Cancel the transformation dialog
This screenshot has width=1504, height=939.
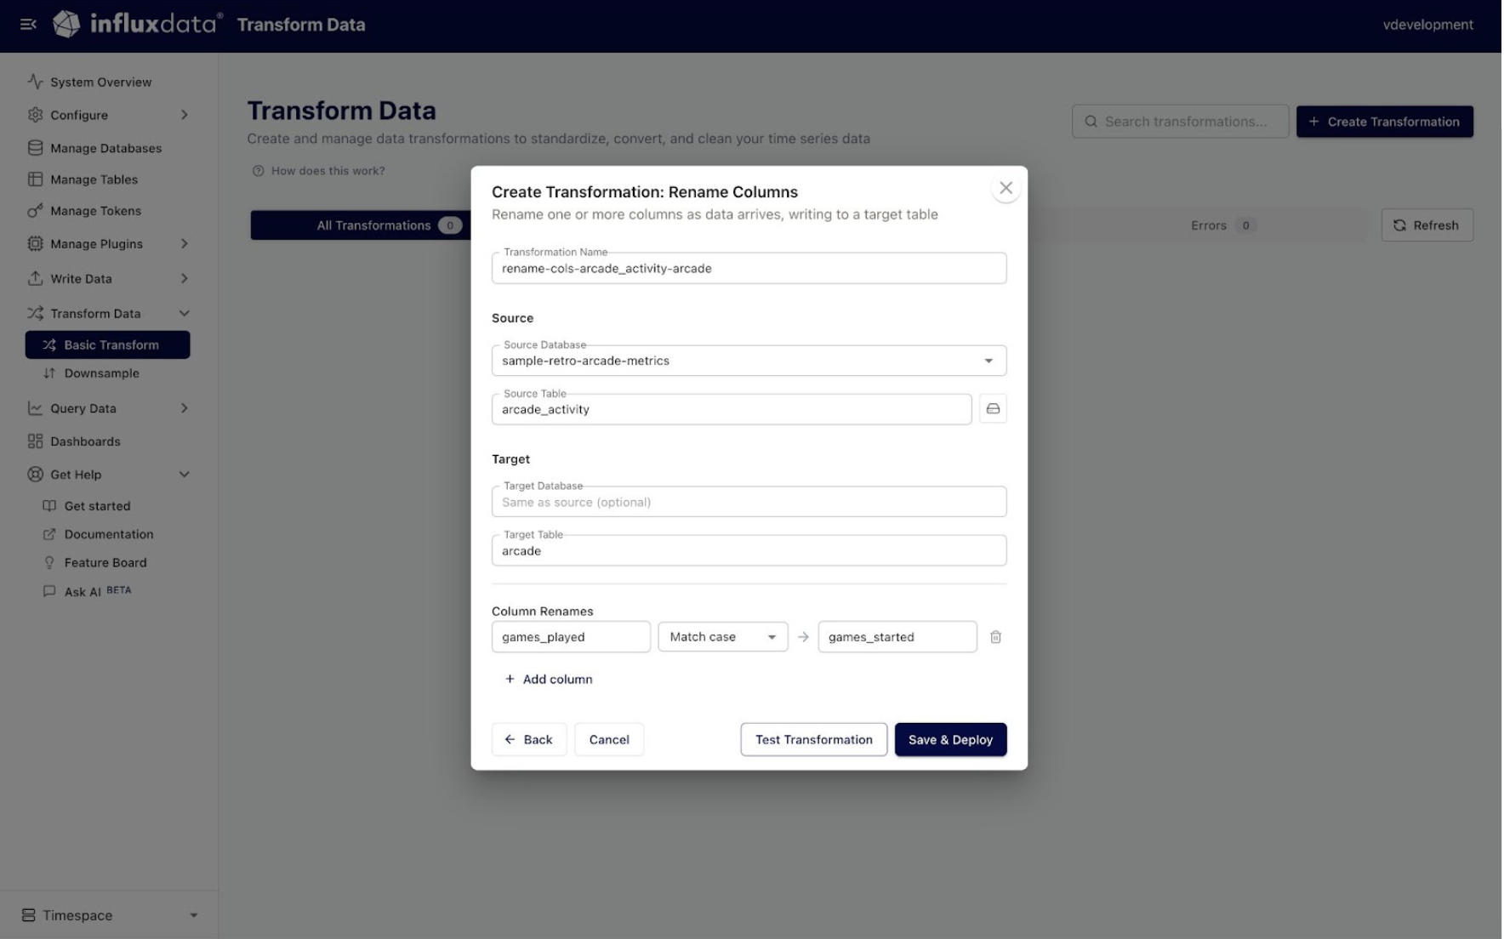[x=609, y=740]
